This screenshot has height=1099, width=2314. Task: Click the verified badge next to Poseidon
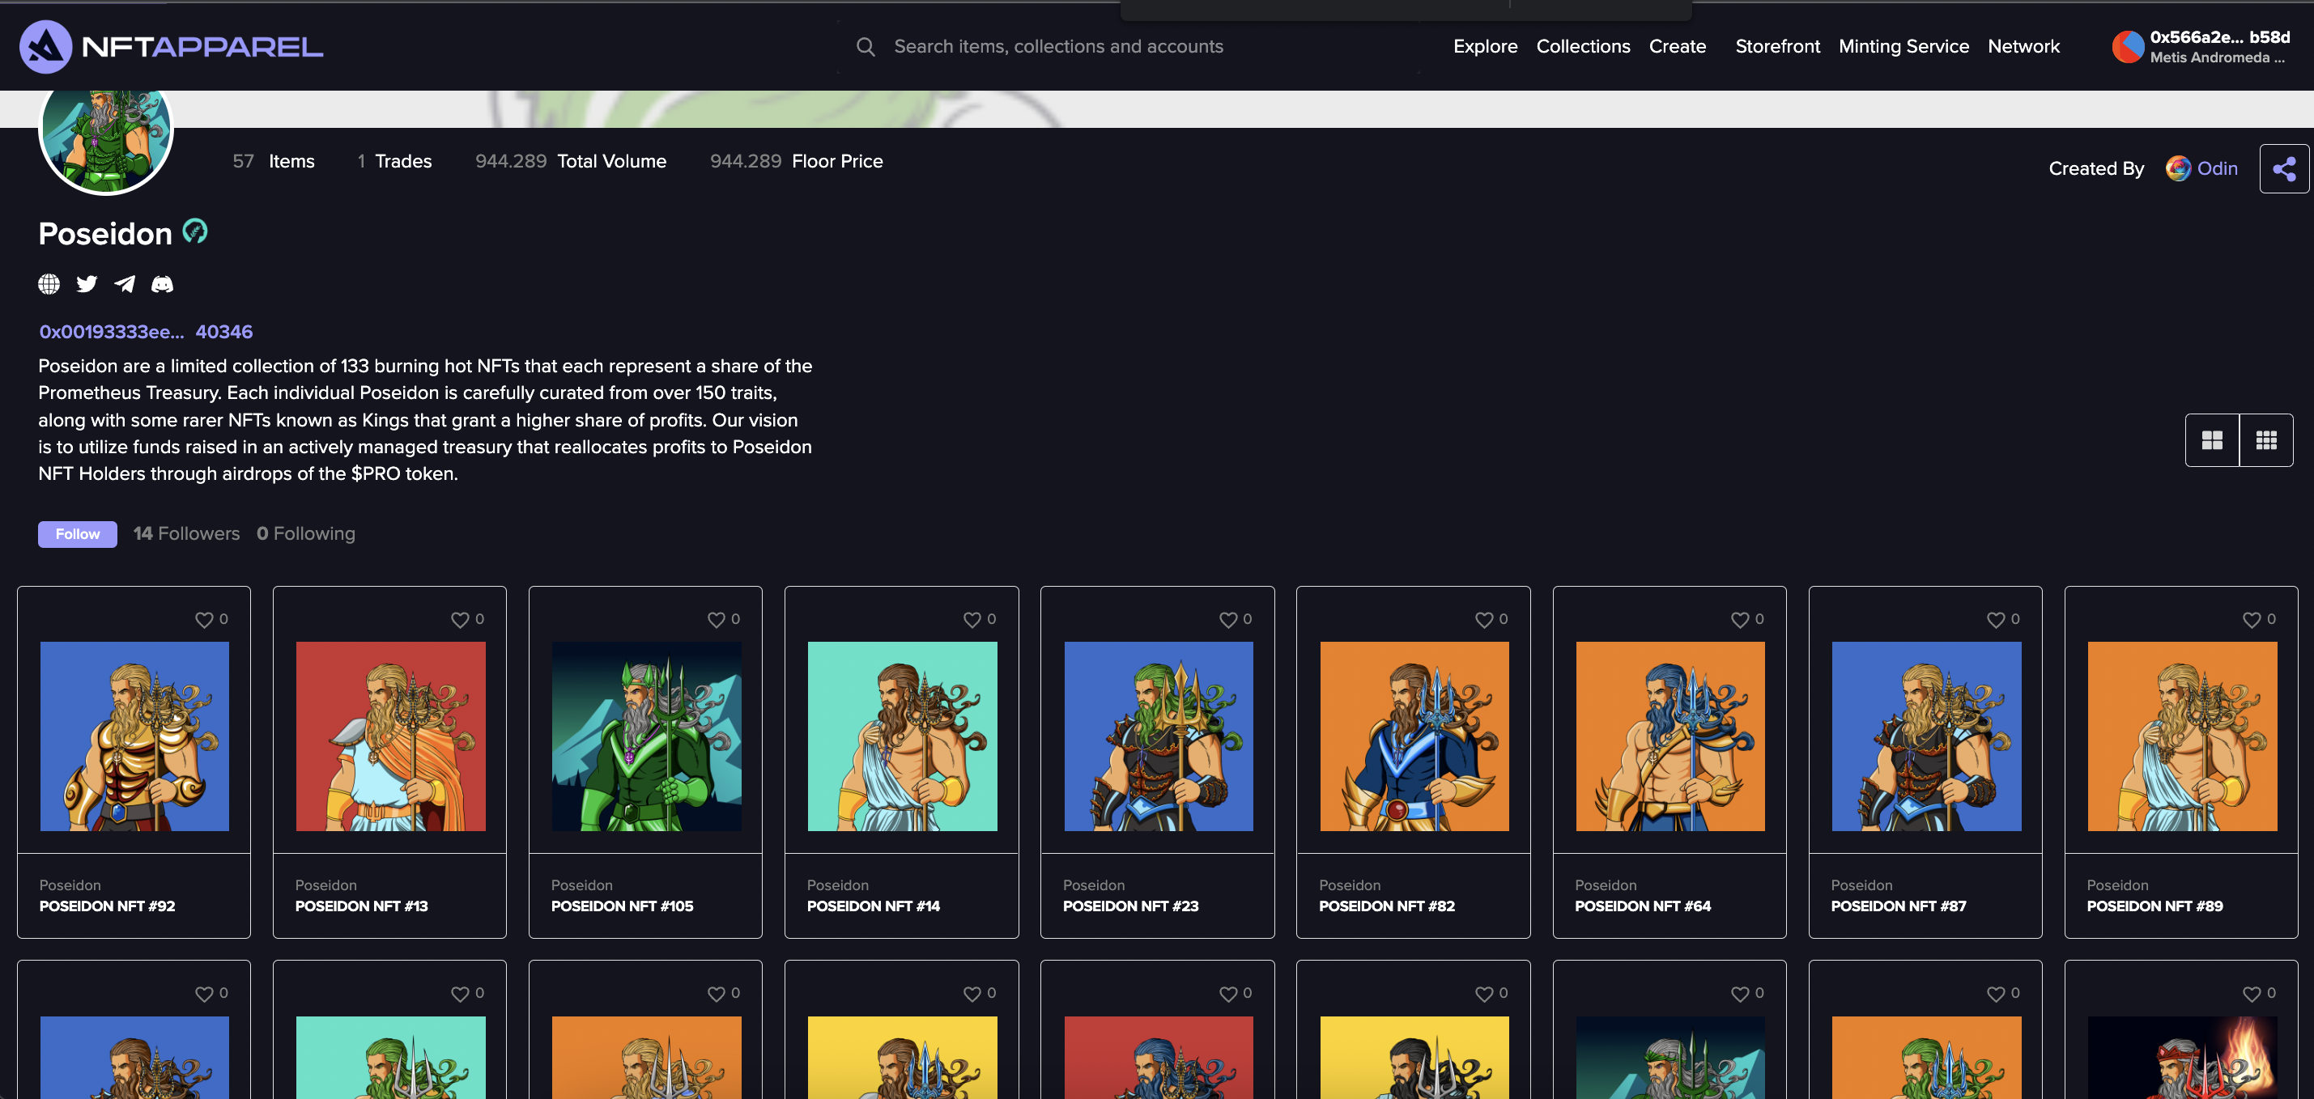(x=195, y=231)
